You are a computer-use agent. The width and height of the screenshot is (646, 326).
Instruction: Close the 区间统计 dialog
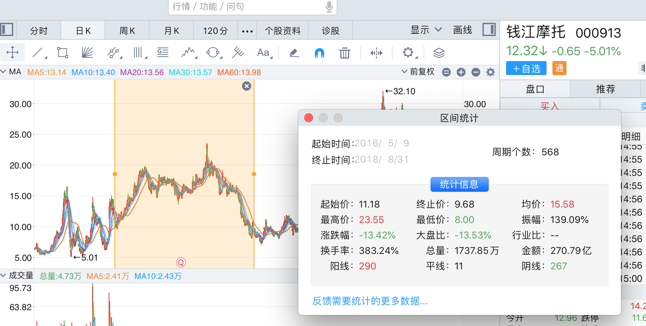click(x=309, y=118)
